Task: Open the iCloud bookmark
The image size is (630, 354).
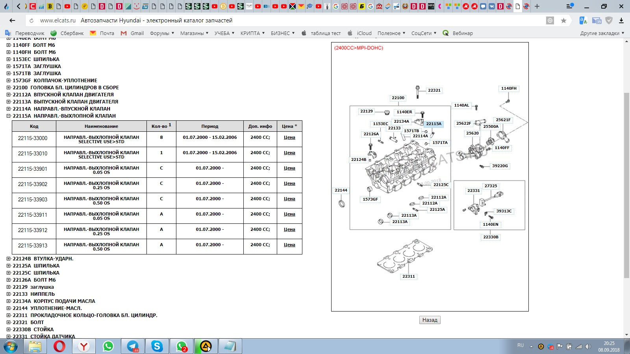Action: point(359,33)
